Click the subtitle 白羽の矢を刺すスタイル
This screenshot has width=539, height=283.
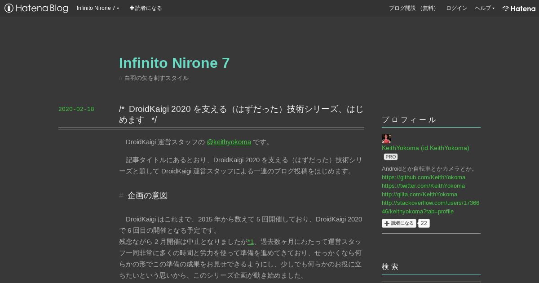point(156,78)
